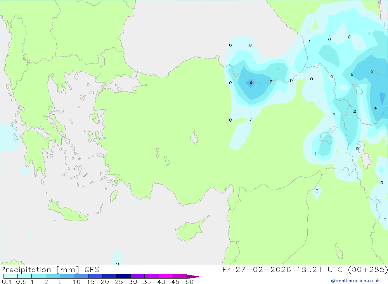Click the 'Precipitation [mm]' title text
This screenshot has width=388, height=284.
[x=40, y=270]
